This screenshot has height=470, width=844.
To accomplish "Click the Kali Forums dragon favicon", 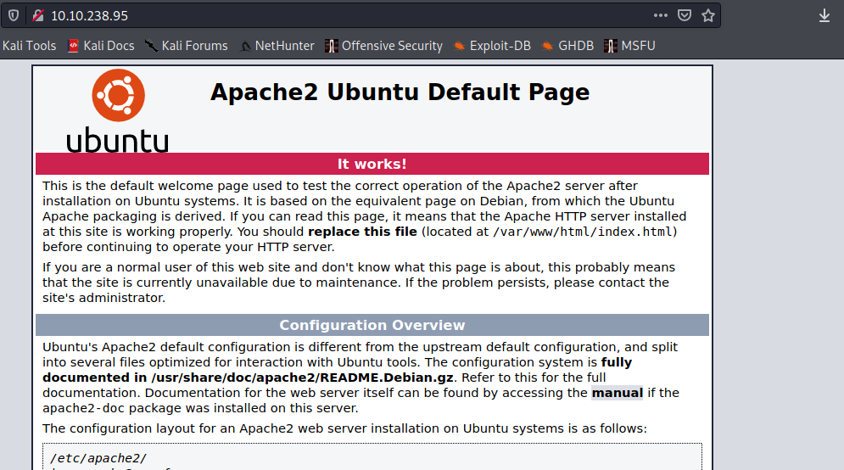I will pos(151,46).
